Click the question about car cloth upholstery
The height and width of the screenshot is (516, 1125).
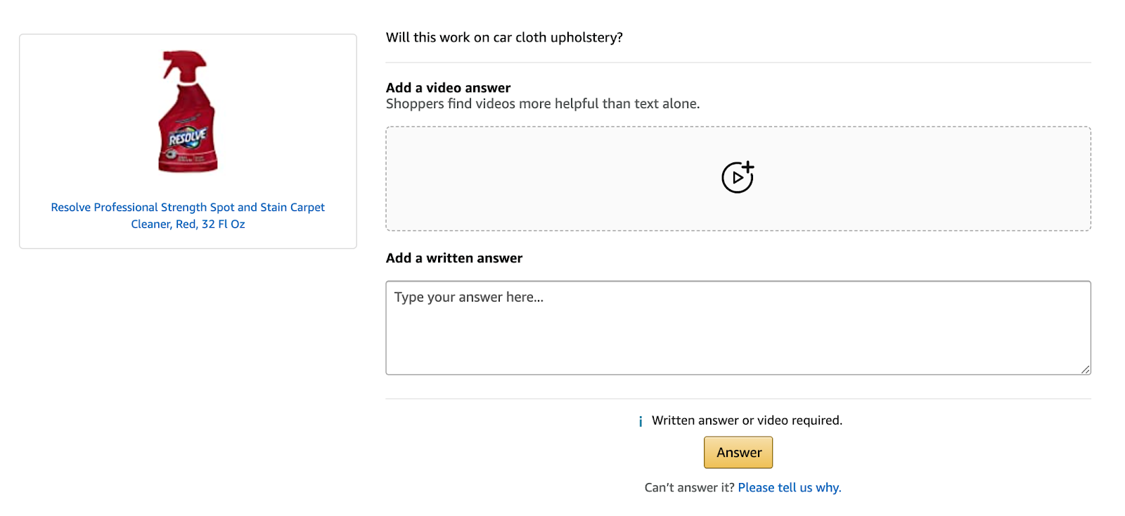tap(504, 37)
